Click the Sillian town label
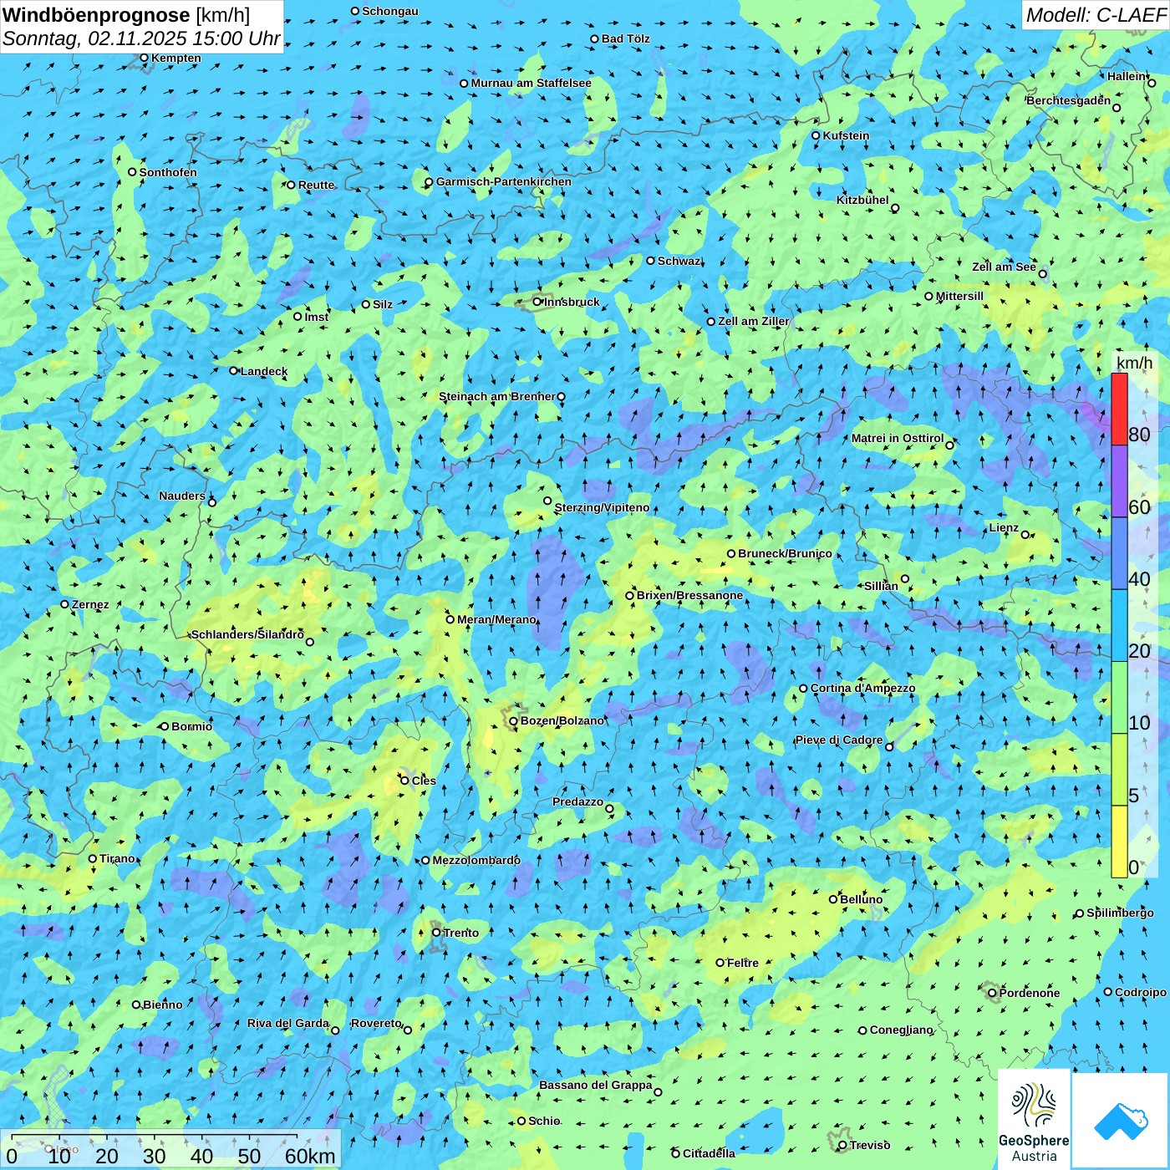1170x1170 pixels. 881,586
